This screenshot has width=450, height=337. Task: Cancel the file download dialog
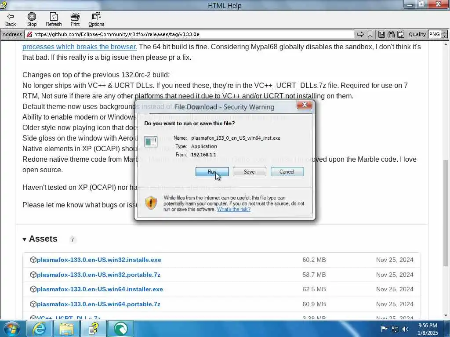[287, 172]
